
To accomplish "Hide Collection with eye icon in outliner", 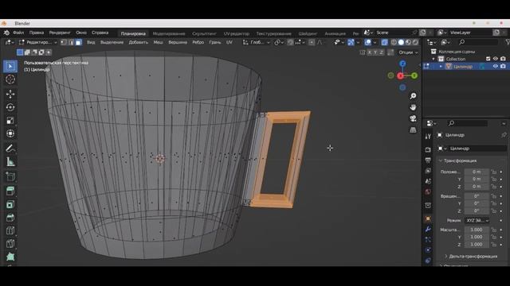I will coord(496,59).
